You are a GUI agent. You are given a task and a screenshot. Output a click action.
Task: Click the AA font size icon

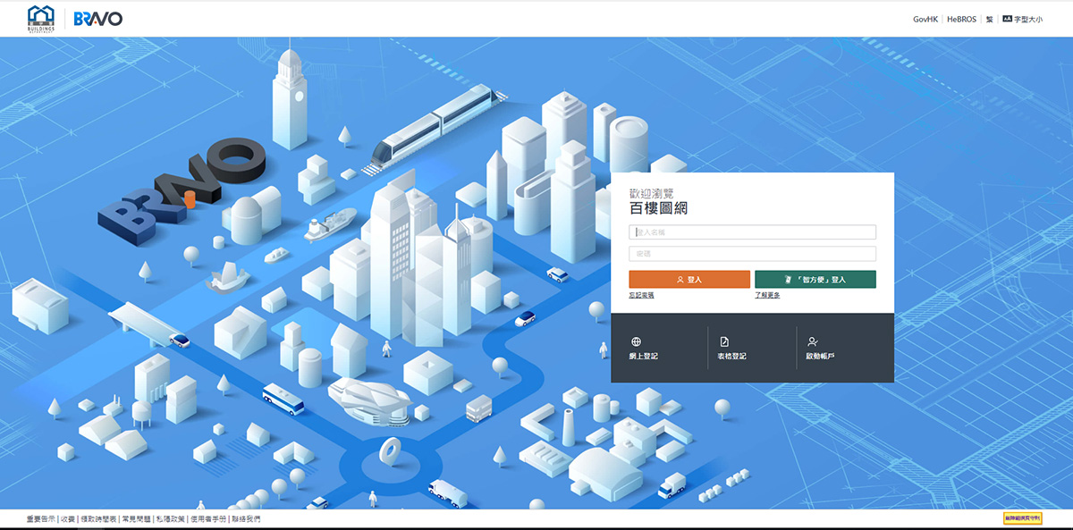(x=1007, y=18)
